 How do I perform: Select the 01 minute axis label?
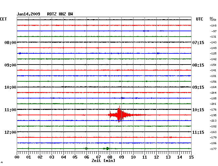[x=29, y=157]
